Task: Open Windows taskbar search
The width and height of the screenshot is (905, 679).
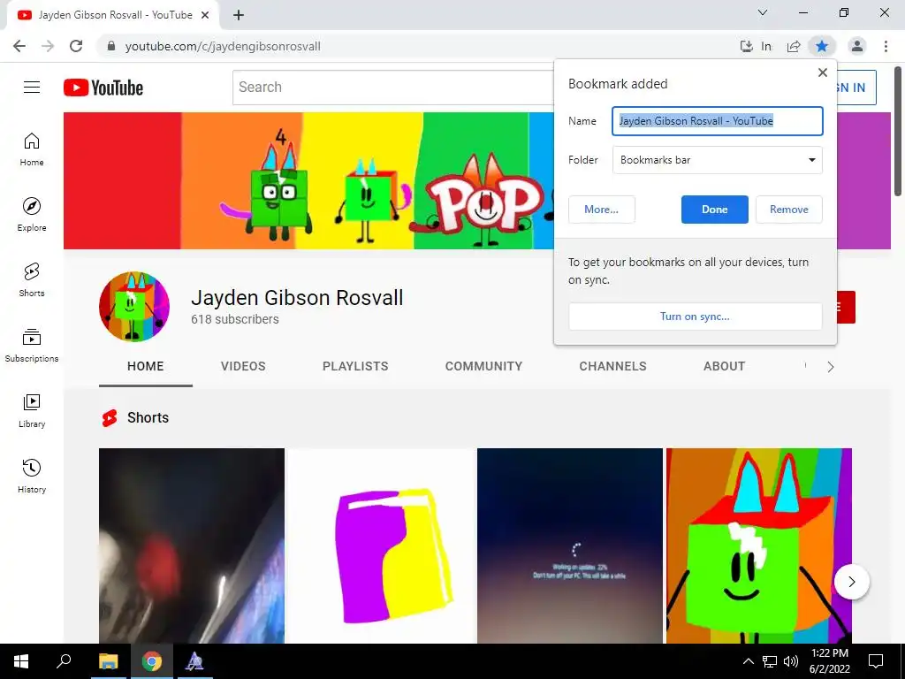Action: [x=64, y=661]
